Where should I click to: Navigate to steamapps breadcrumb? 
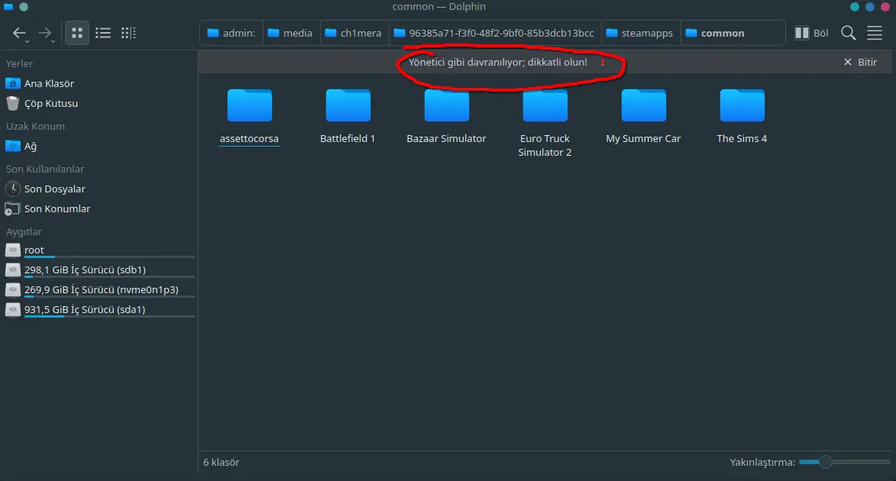[x=639, y=33]
